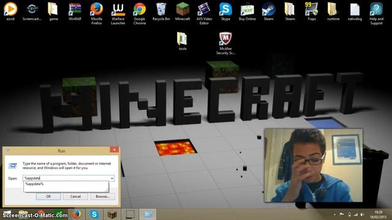Click the webcam video overlay
The image size is (392, 220).
tap(314, 165)
